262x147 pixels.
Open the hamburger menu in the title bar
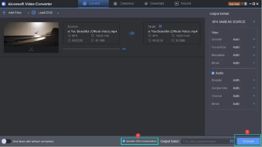246,4
